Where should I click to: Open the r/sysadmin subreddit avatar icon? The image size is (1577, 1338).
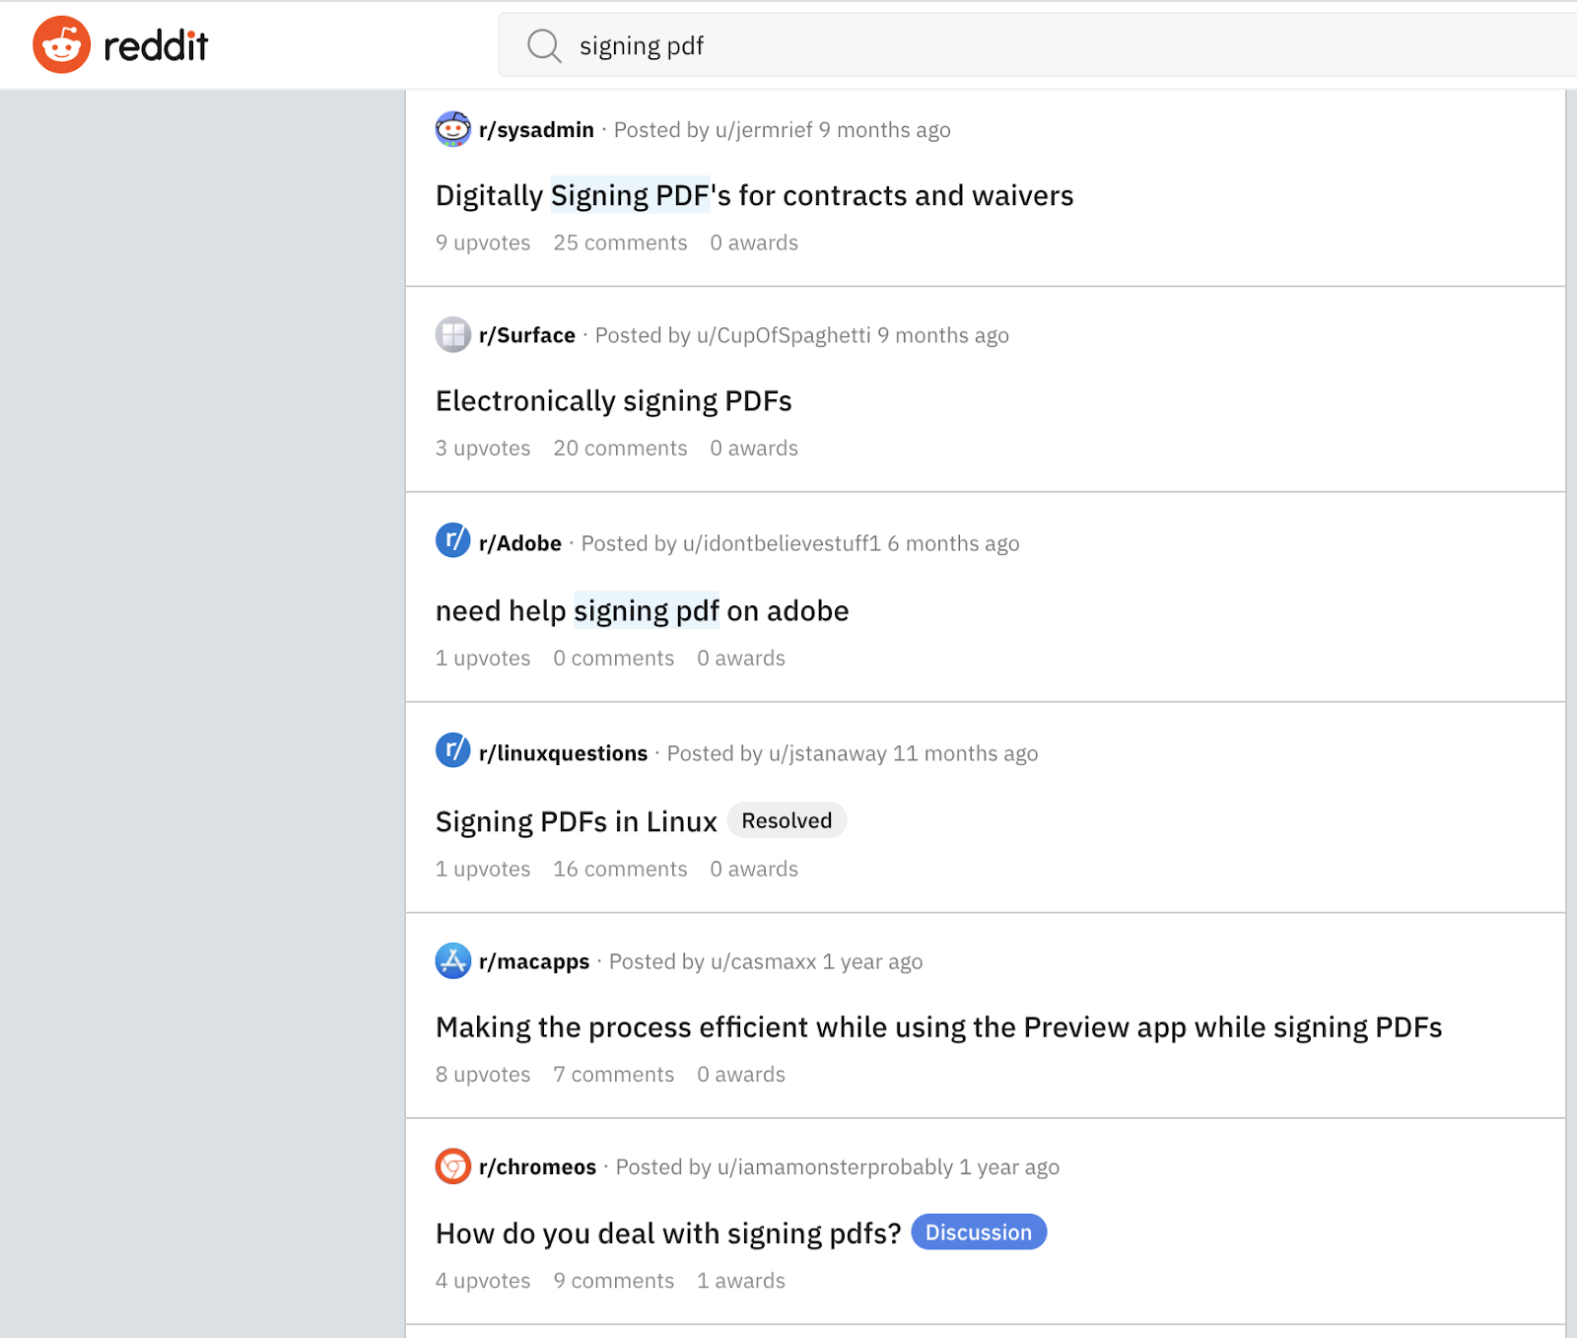click(452, 129)
